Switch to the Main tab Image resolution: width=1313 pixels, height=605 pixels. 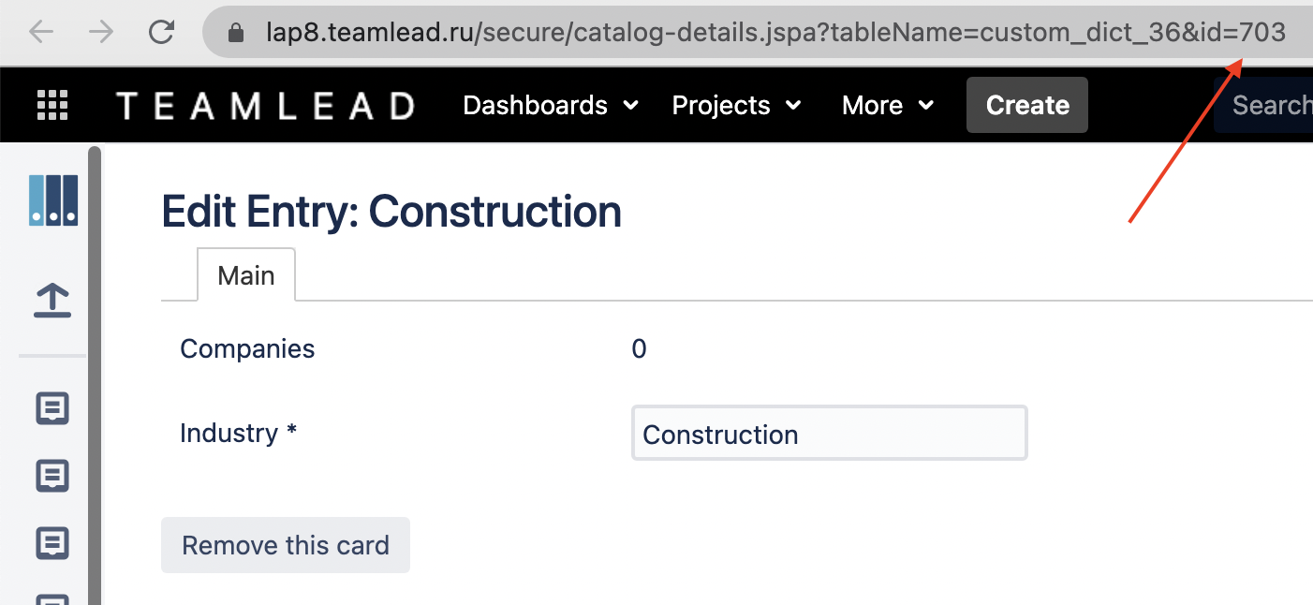pyautogui.click(x=246, y=275)
